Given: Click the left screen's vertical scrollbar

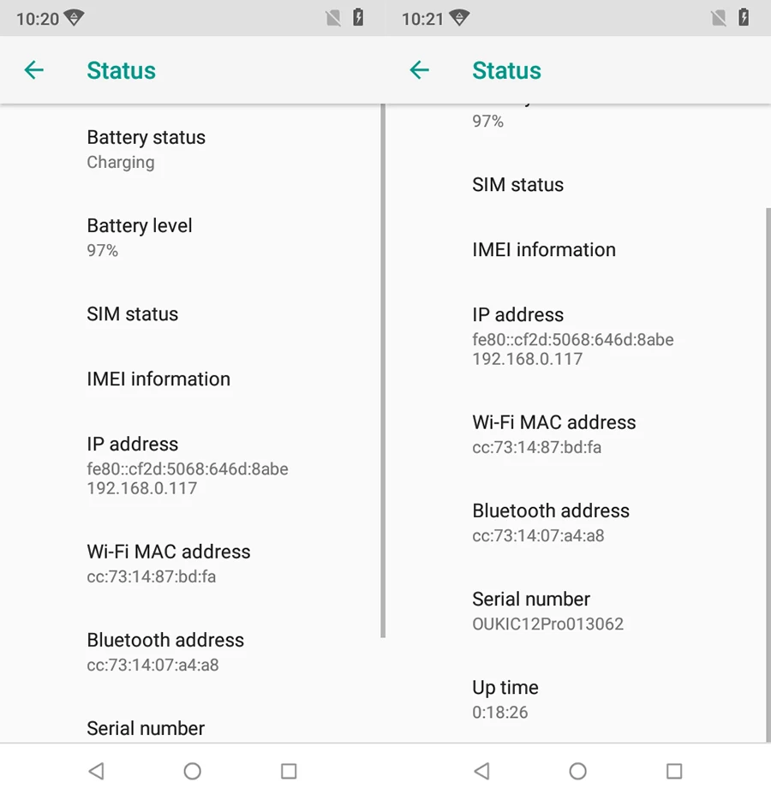Looking at the screenshot, I should coord(383,371).
